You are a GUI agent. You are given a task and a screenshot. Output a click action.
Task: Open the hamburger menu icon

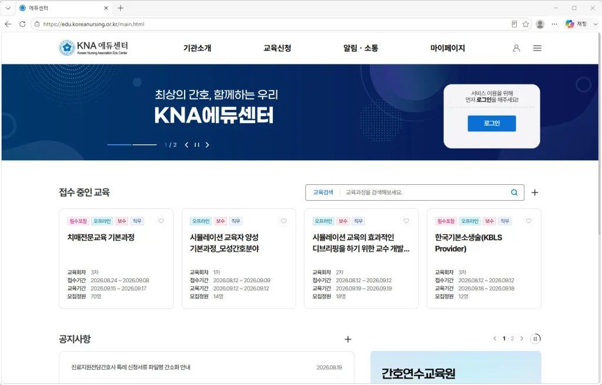(537, 48)
